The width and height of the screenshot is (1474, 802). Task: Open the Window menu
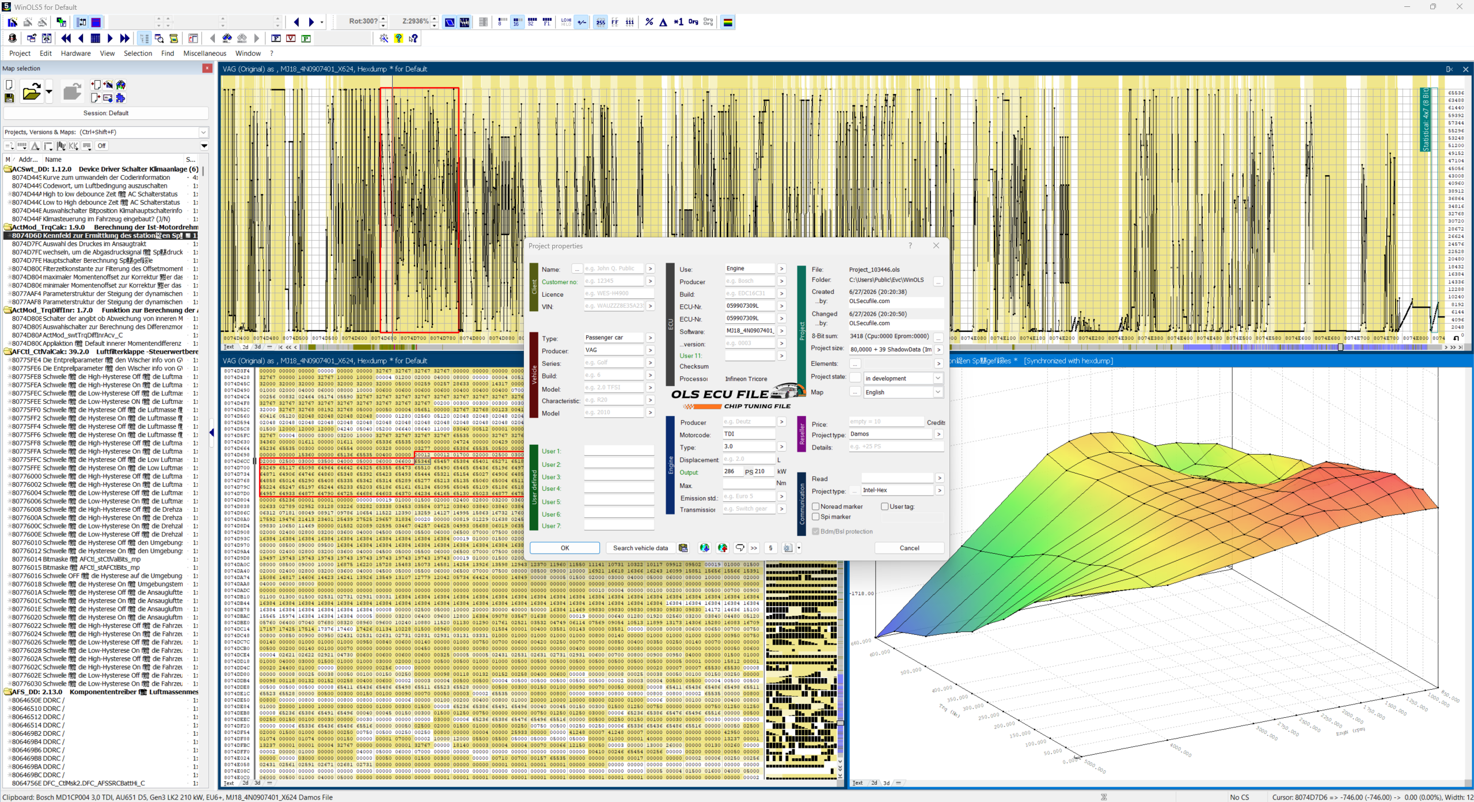point(248,54)
